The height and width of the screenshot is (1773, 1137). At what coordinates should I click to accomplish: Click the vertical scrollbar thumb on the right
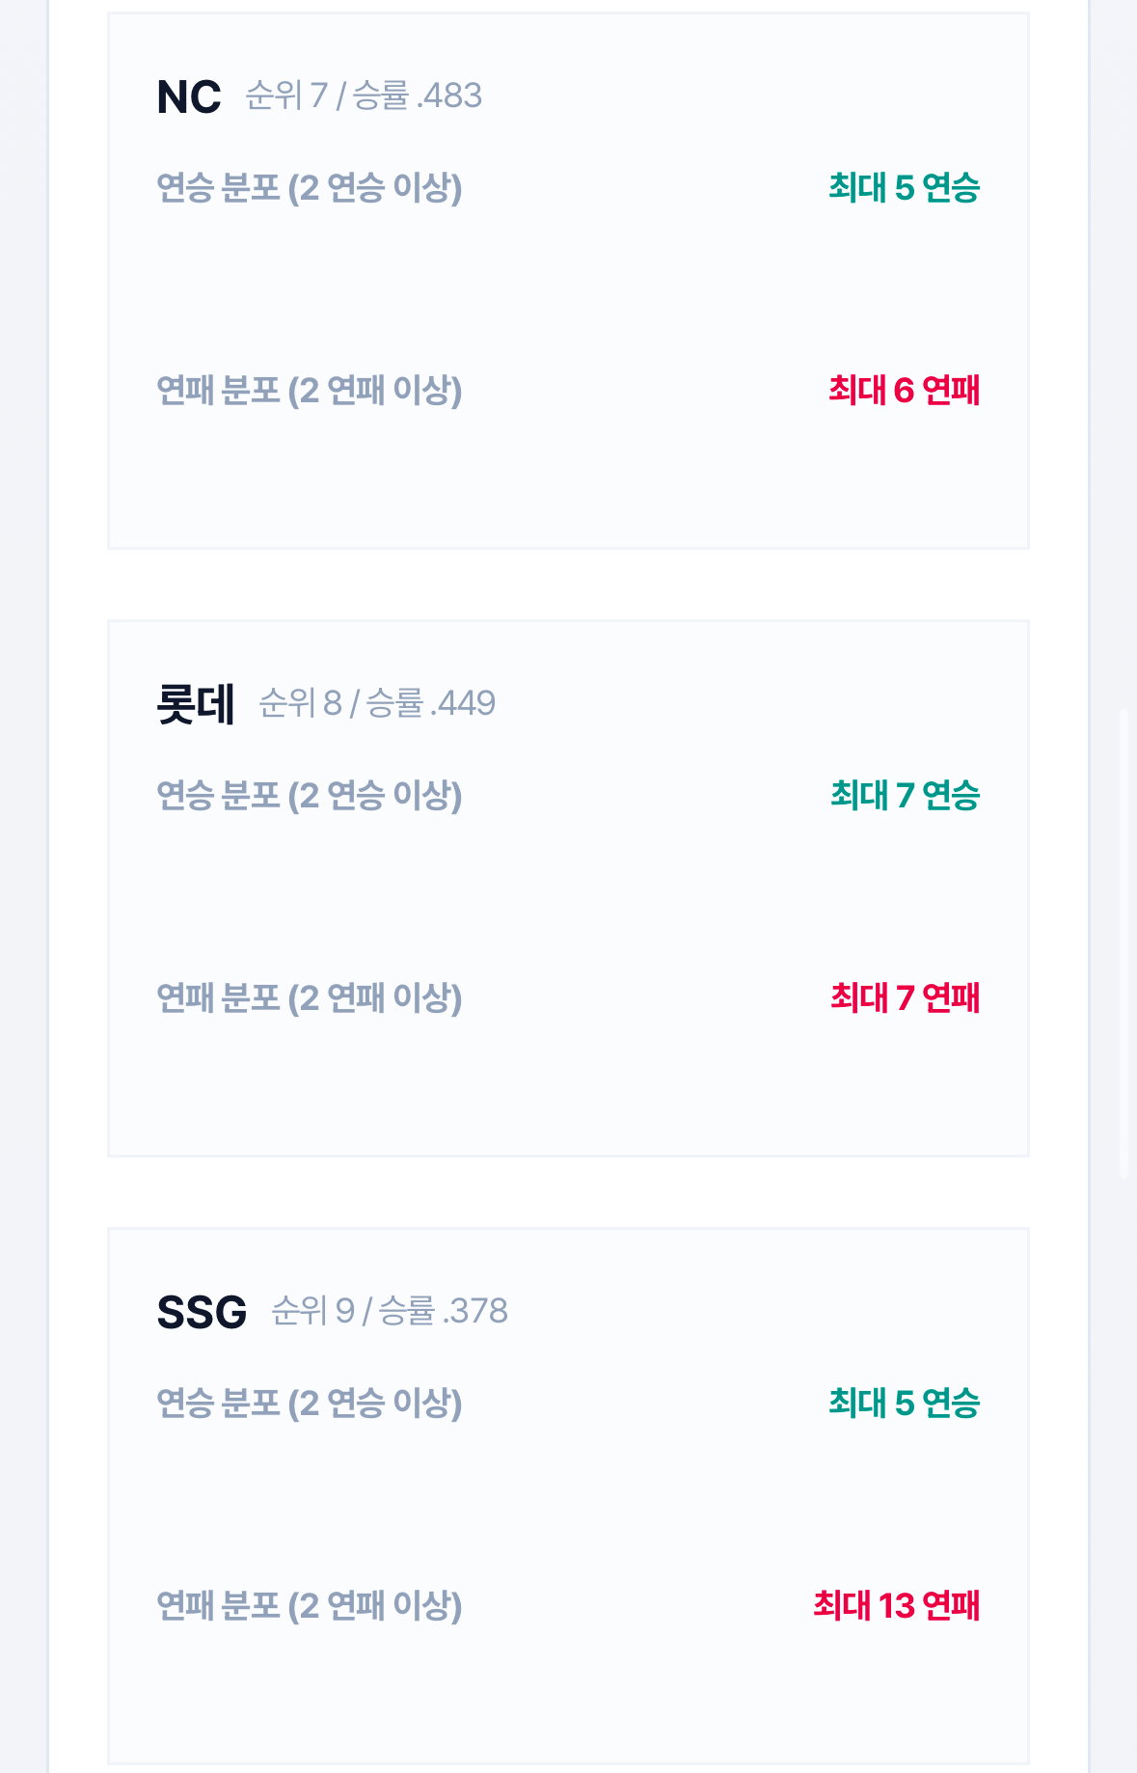pos(1123,943)
